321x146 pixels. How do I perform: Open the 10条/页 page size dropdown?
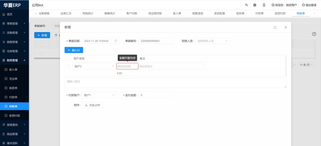tap(306, 64)
